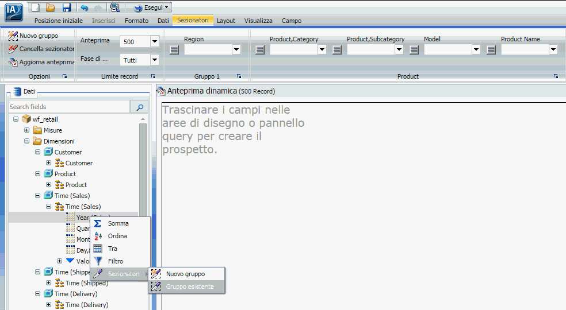Open Limite record group dialog launcher

coord(154,76)
